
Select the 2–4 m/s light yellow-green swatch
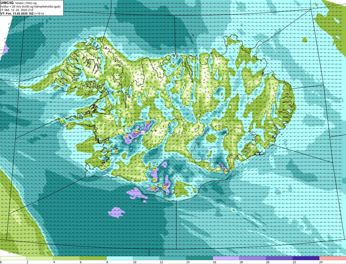[40, 258]
